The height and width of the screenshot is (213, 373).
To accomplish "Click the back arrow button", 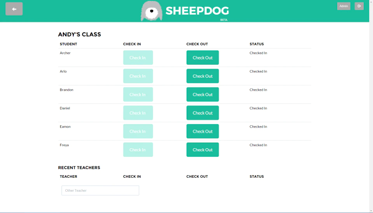I will point(14,9).
